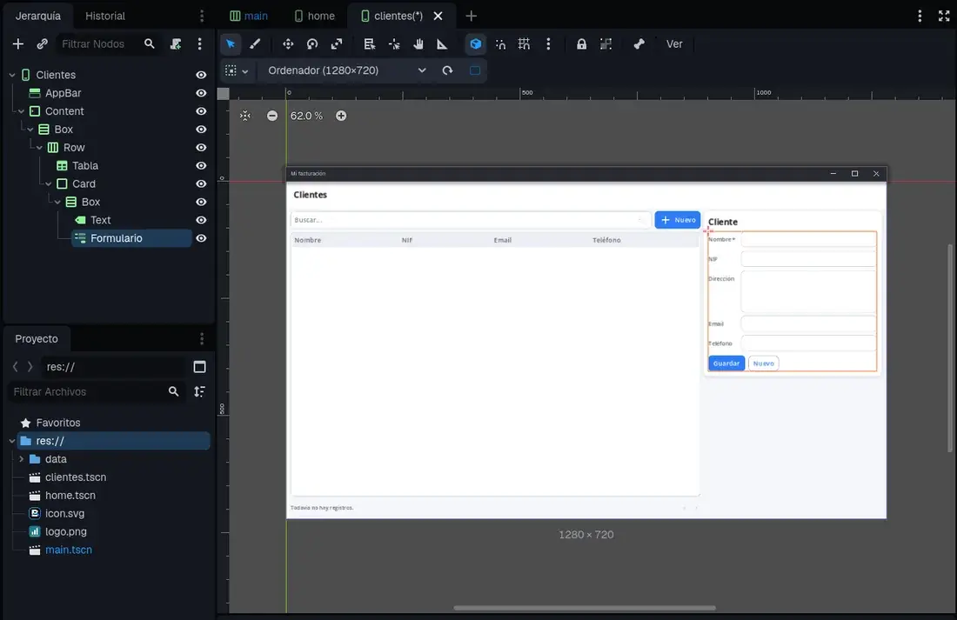Collapse the Row node

[x=40, y=148]
